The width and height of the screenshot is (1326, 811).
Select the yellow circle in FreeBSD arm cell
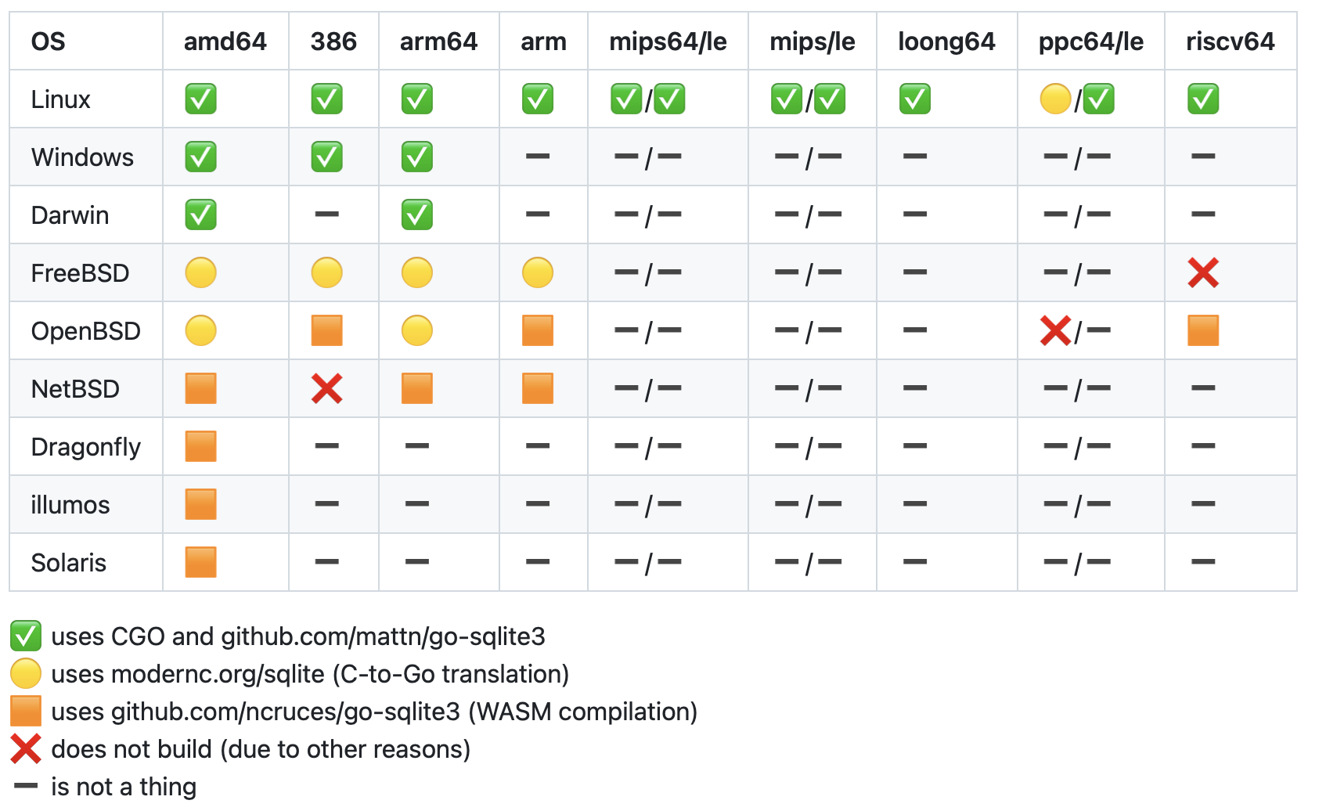(x=537, y=273)
